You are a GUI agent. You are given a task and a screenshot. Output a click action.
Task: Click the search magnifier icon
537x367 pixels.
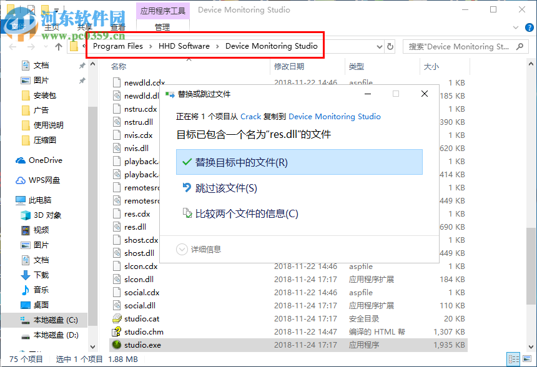pos(520,46)
